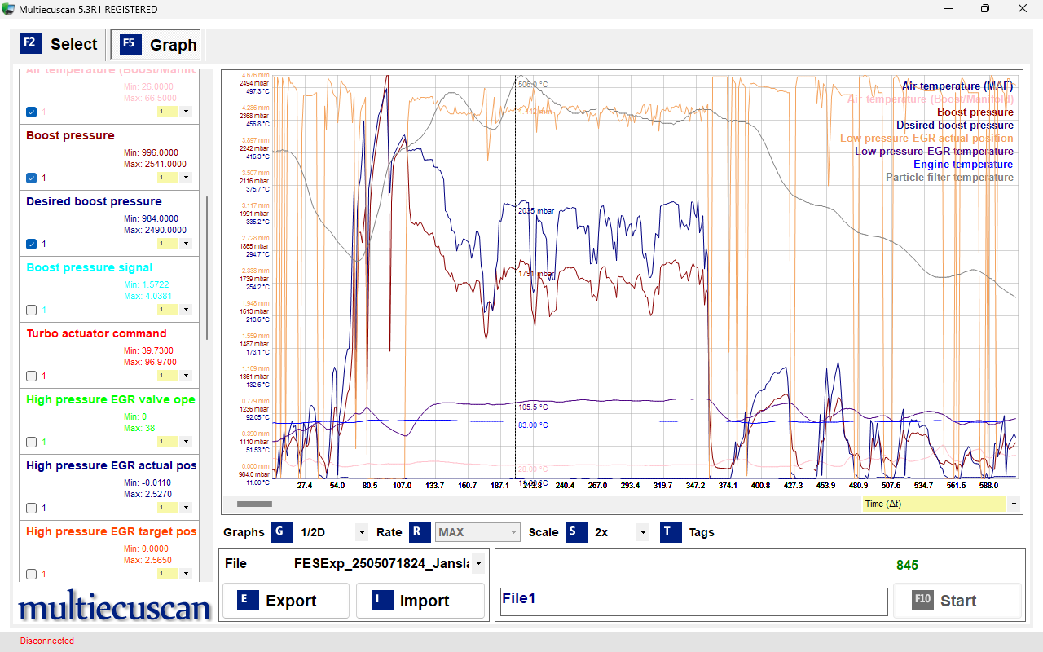Click the F5 key icon beside Graph
The image size is (1043, 652).
click(131, 45)
